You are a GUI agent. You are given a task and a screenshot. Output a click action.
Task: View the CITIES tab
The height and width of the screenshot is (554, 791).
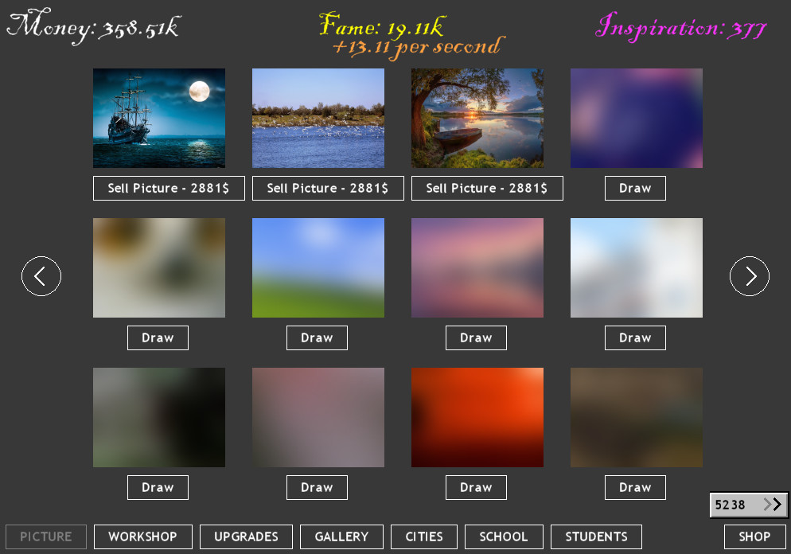423,536
